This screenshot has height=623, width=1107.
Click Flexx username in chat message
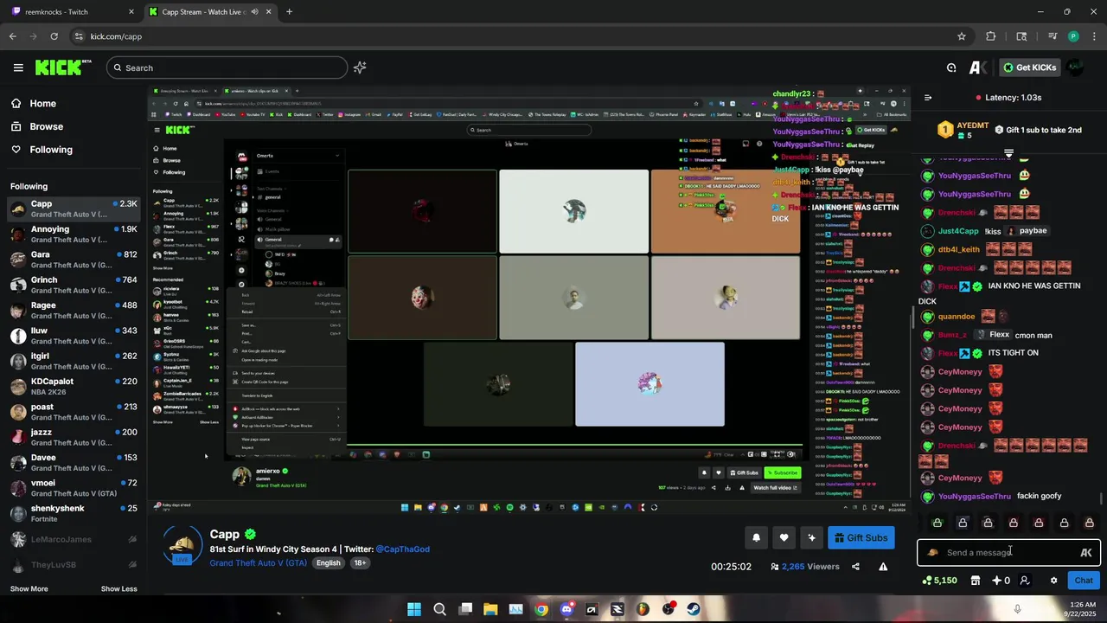949,286
